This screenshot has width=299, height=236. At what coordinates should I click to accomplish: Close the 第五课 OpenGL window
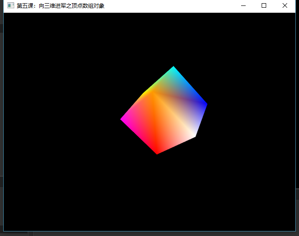pos(285,6)
